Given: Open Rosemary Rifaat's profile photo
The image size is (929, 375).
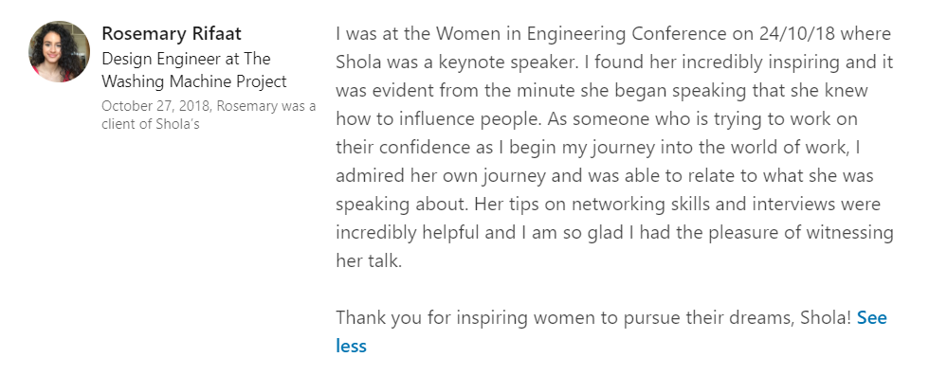Looking at the screenshot, I should [59, 51].
